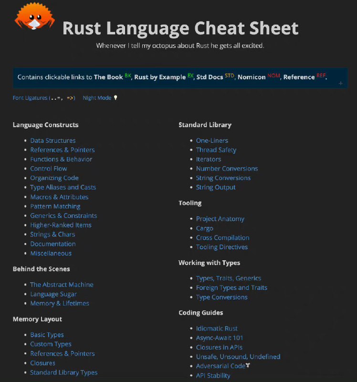Jump to Types, Traits, Generics
This screenshot has width=357, height=382.
pos(229,278)
